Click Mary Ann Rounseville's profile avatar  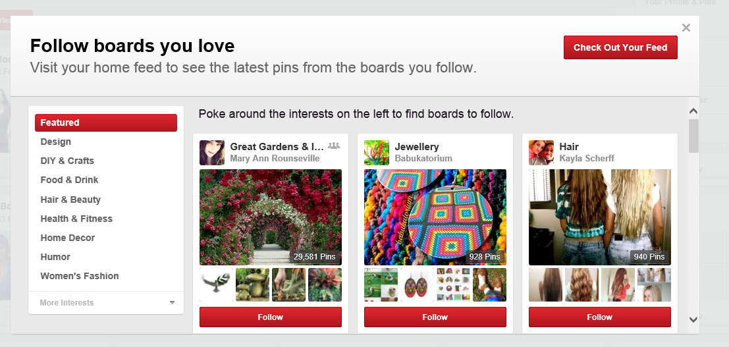coord(212,153)
